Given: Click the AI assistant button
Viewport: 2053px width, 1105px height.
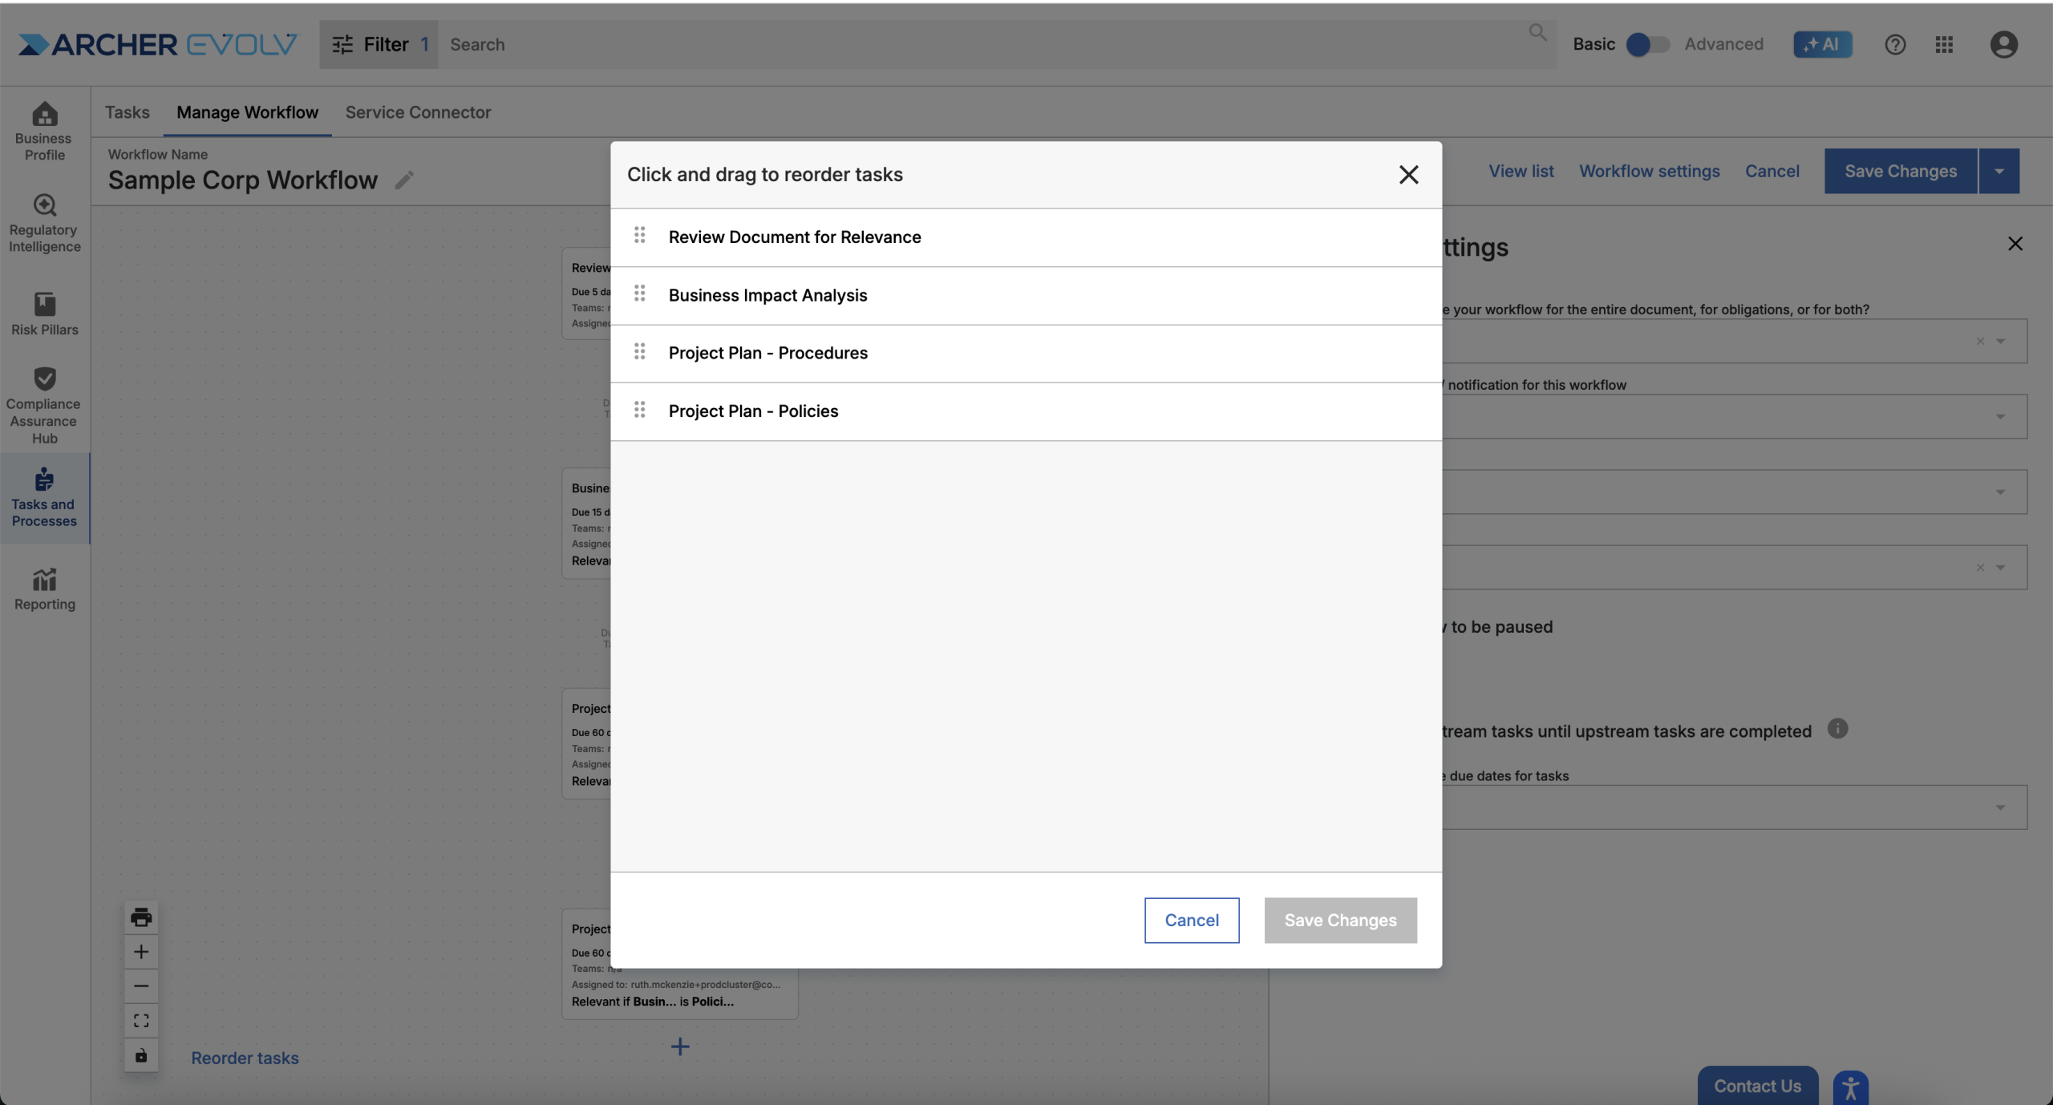Looking at the screenshot, I should pyautogui.click(x=1822, y=44).
